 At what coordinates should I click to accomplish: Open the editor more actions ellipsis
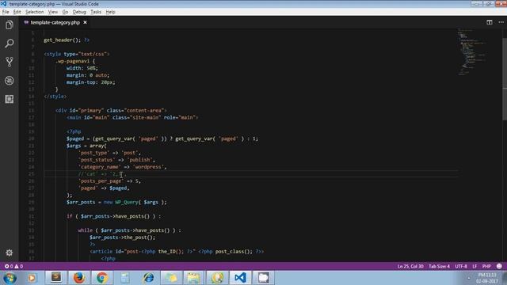[x=501, y=22]
